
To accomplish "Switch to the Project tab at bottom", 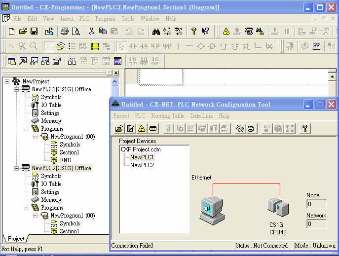I will (16, 239).
